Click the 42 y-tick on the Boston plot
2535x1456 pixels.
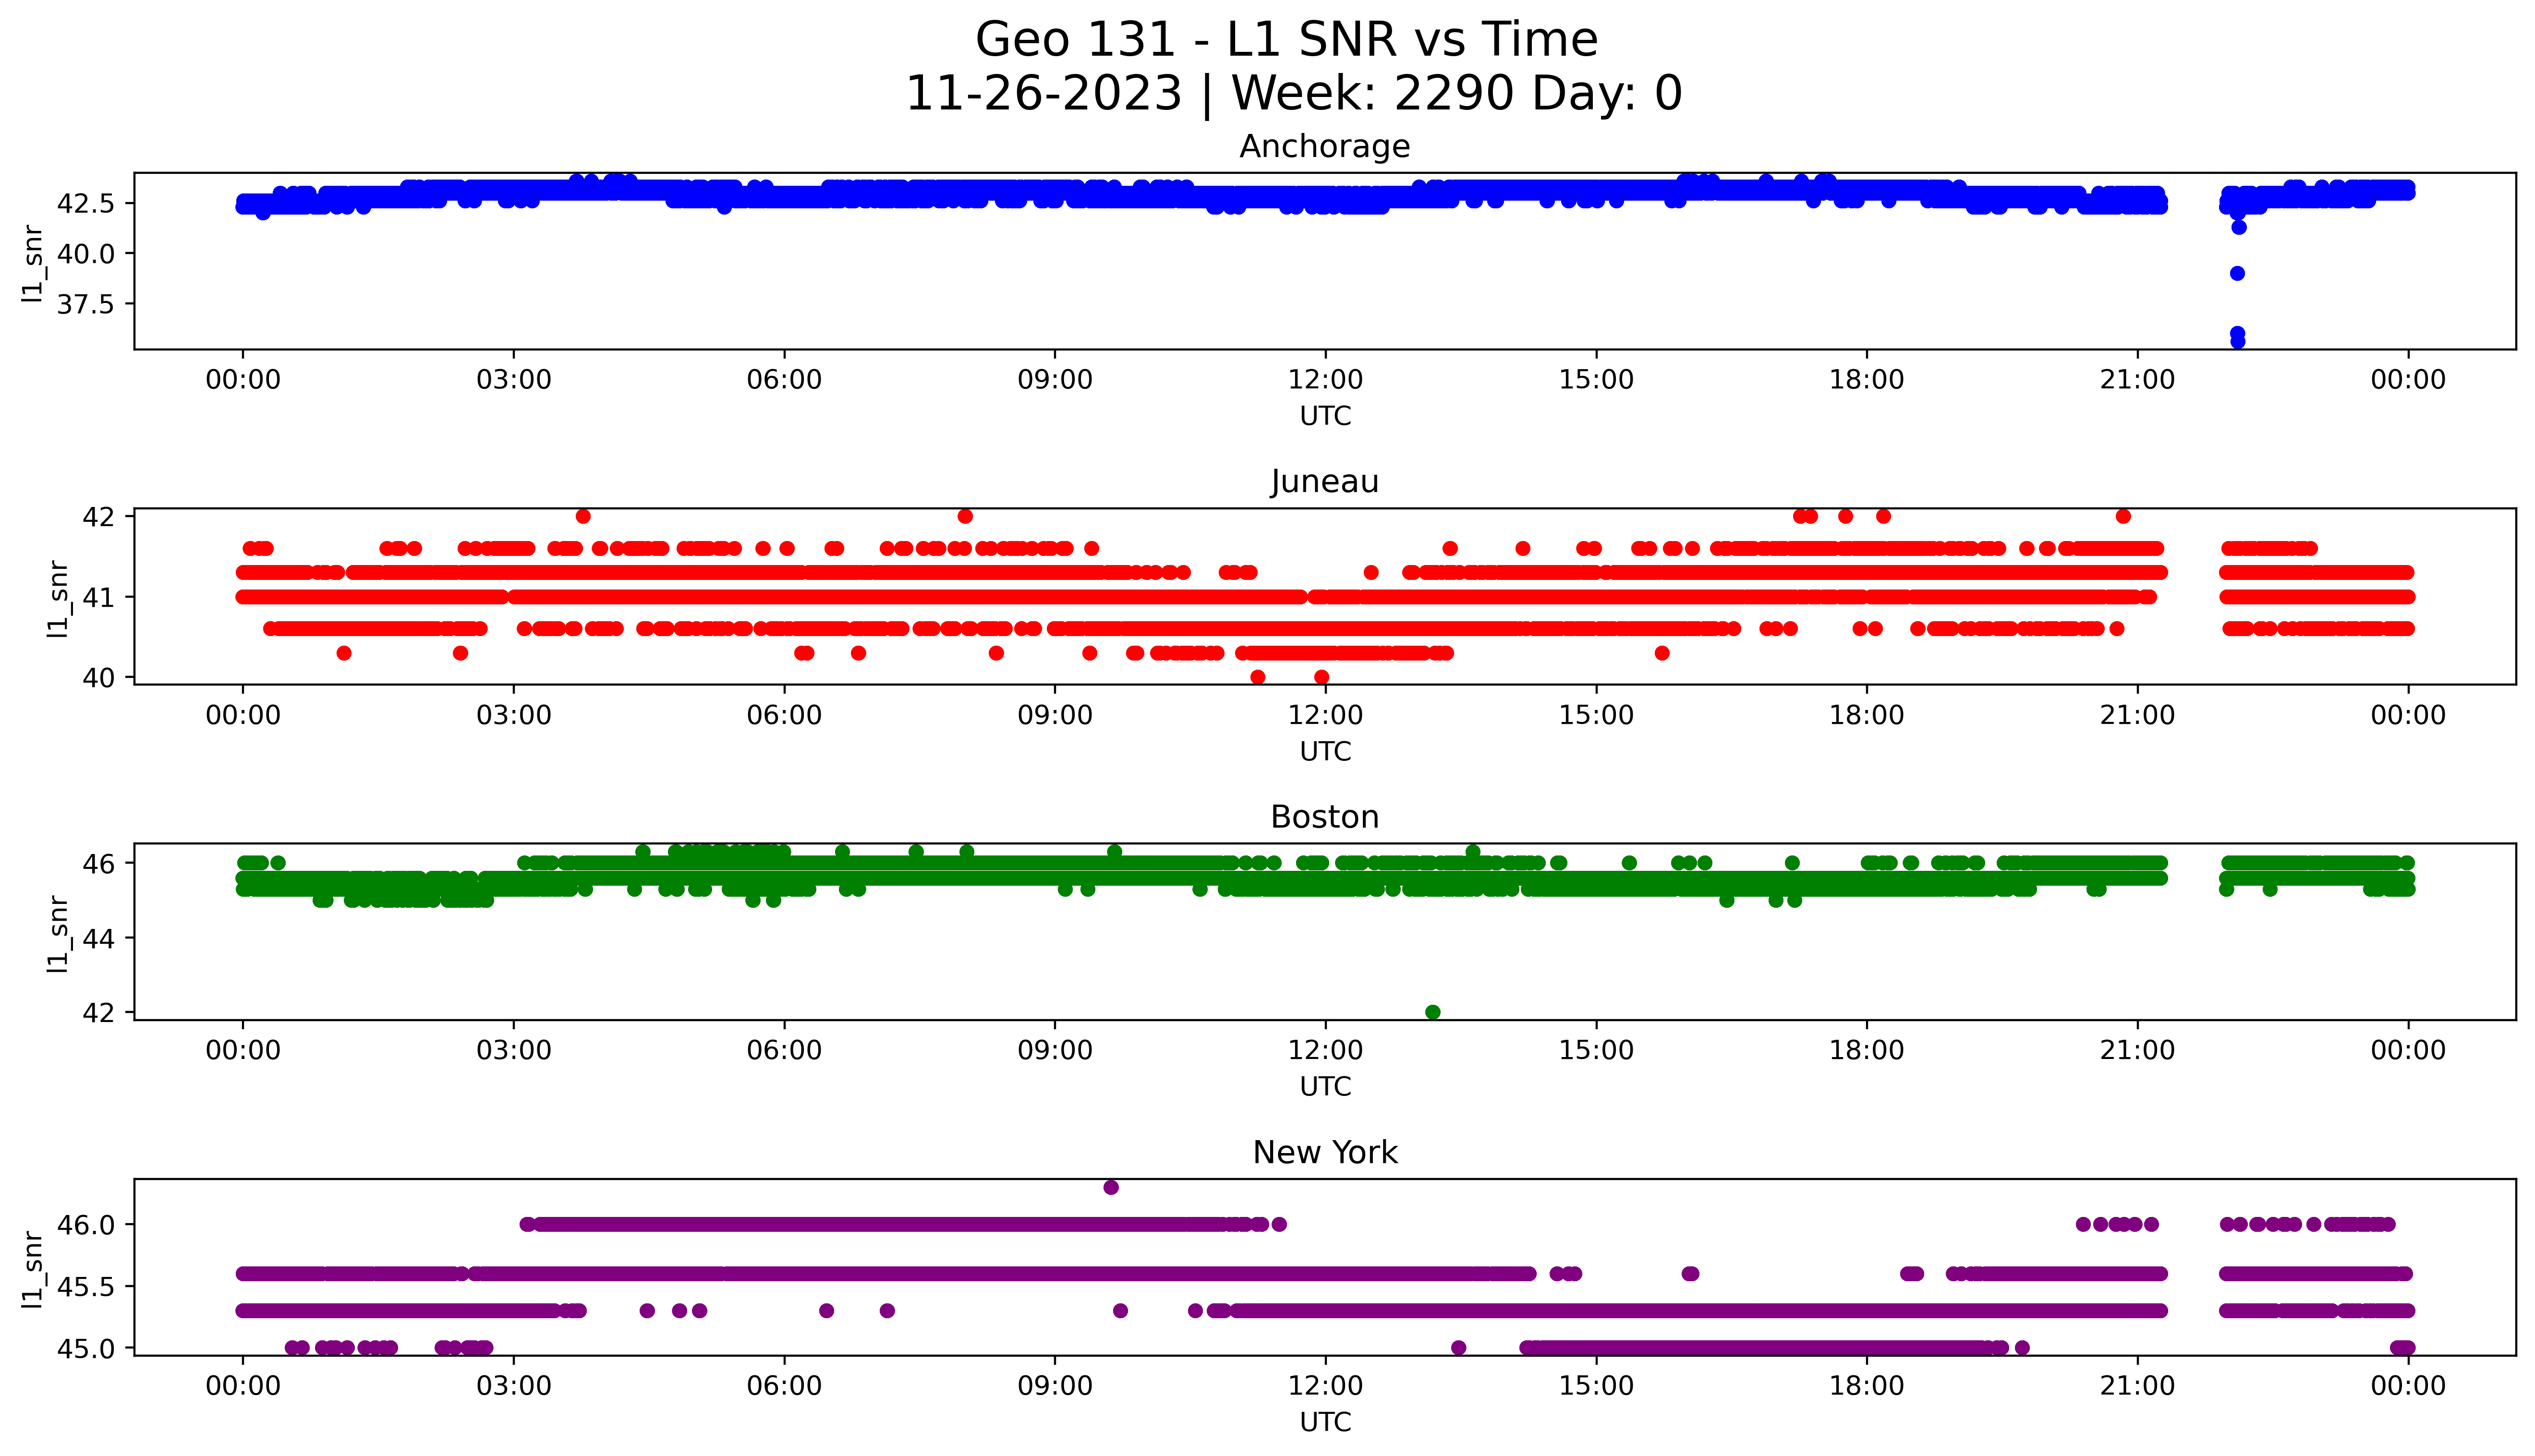(100, 1013)
